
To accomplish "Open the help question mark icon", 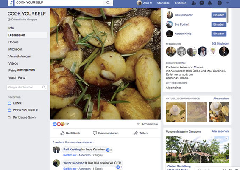I will tap(220, 3).
